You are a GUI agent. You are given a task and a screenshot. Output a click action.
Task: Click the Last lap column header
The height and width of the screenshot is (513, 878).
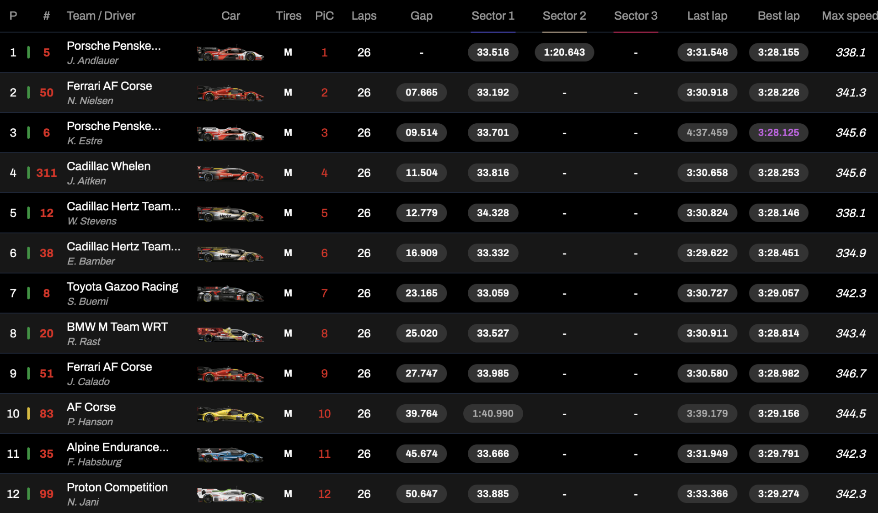point(707,16)
